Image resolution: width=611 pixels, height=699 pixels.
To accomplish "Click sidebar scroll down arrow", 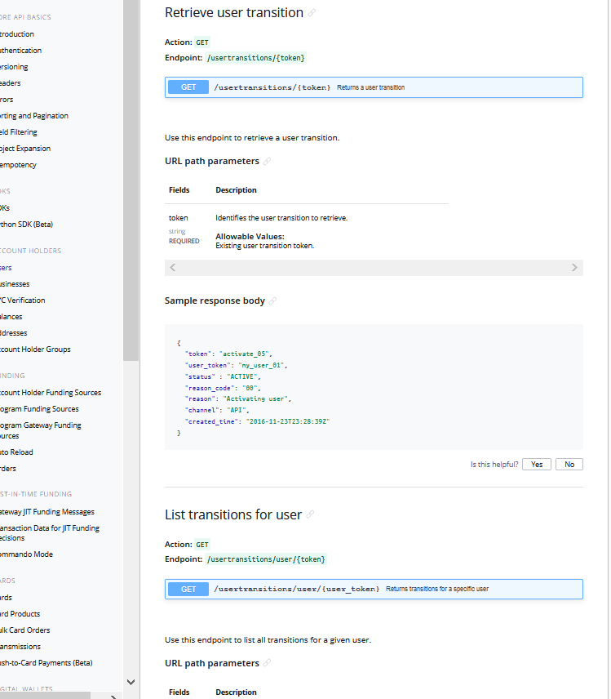I will tap(131, 682).
